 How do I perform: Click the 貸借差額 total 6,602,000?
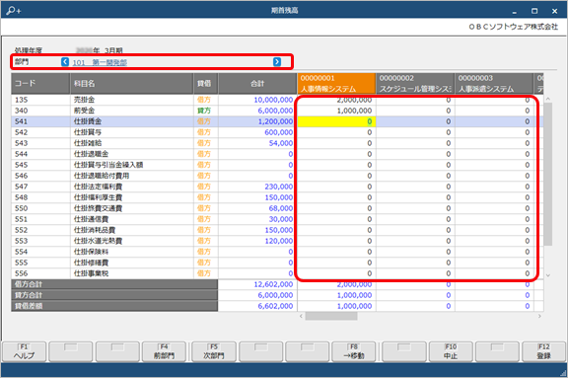click(x=275, y=306)
